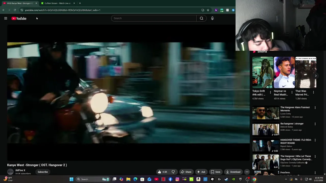Open the Neymar vs Real Madrid short
This screenshot has height=183, width=326.
tap(284, 72)
